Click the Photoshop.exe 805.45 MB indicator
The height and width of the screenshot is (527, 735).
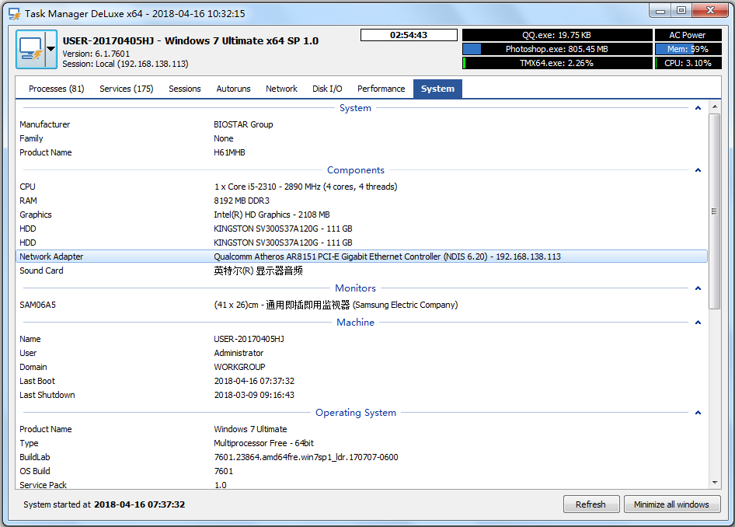click(x=557, y=49)
